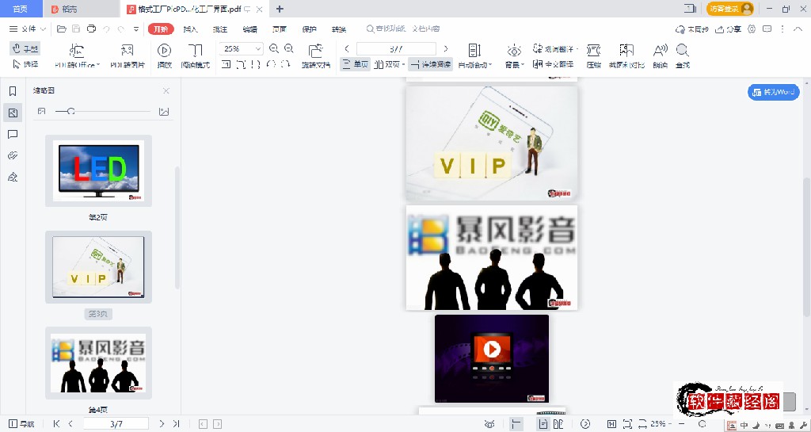Open the thumbnail panel in sidebar
Viewport: 811px width, 432px height.
[x=13, y=113]
